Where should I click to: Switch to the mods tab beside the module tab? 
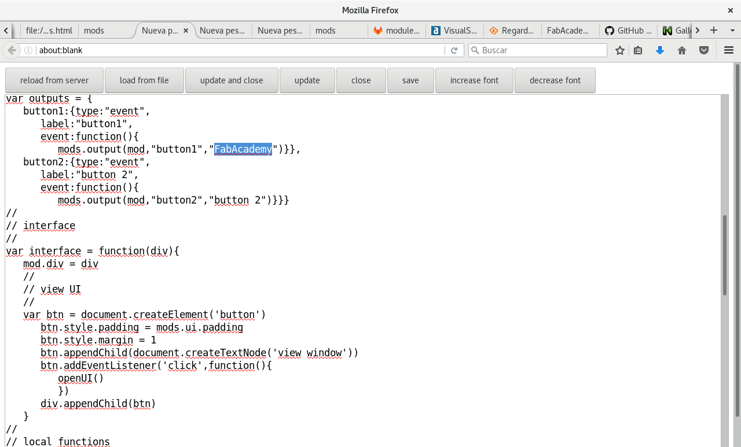pos(339,31)
